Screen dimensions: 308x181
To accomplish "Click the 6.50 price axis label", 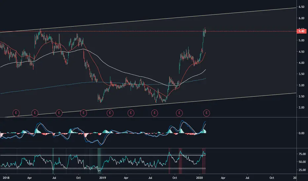I will tap(301, 7).
